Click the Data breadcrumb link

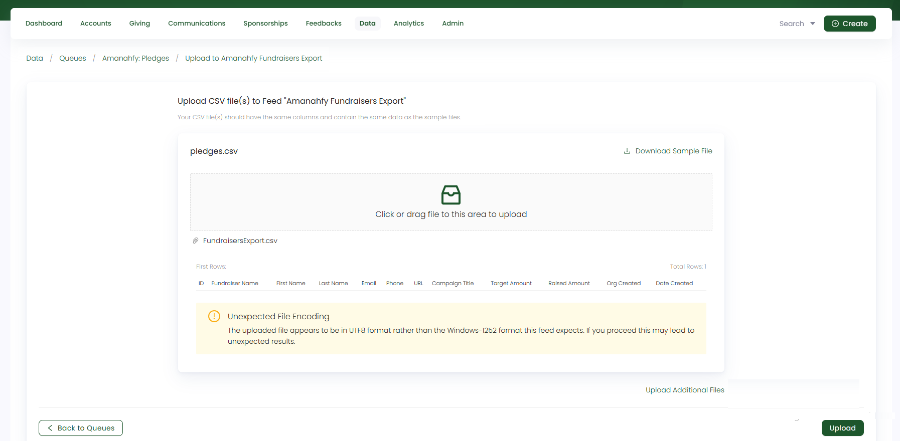pos(35,58)
